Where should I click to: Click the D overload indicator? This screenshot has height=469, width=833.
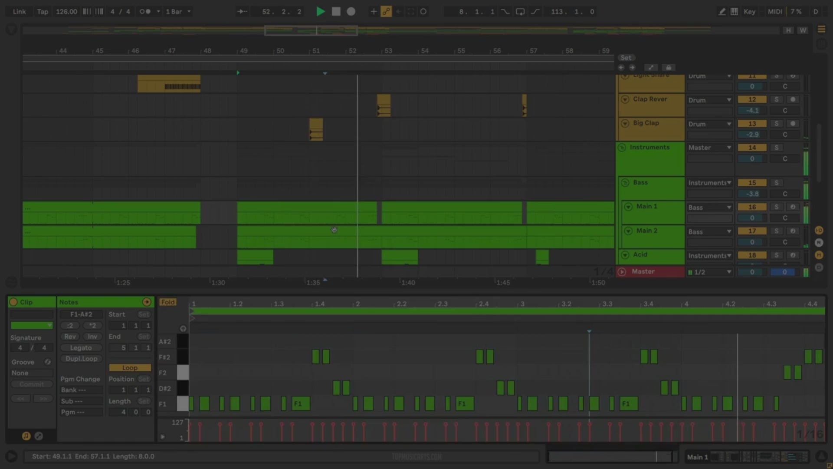[816, 12]
